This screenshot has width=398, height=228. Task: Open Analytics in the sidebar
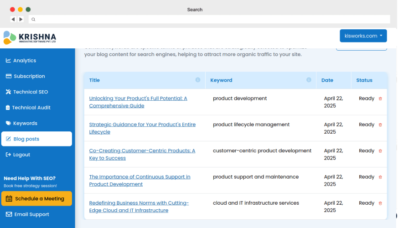25,61
